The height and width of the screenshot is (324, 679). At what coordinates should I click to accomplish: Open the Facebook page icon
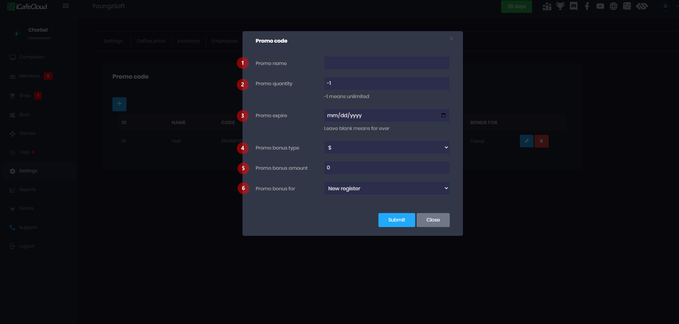click(x=587, y=6)
